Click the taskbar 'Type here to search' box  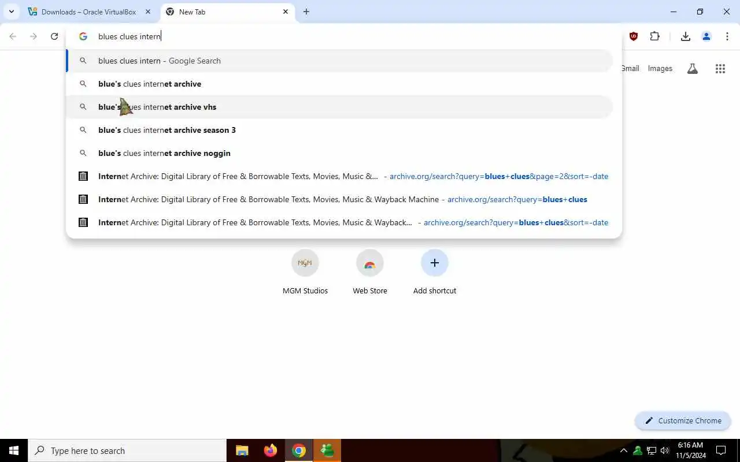(127, 450)
